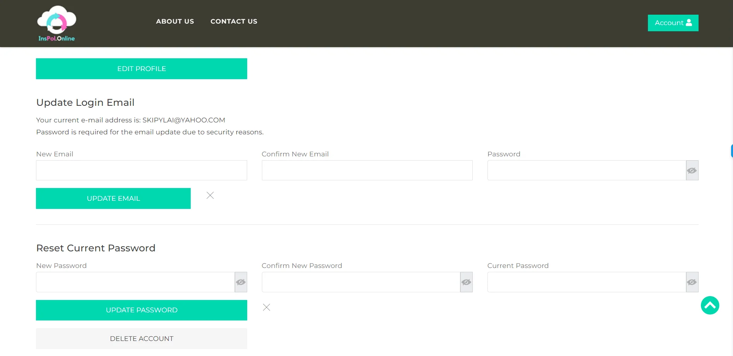The width and height of the screenshot is (733, 356).
Task: Submit with the Update Email button
Action: click(x=113, y=198)
